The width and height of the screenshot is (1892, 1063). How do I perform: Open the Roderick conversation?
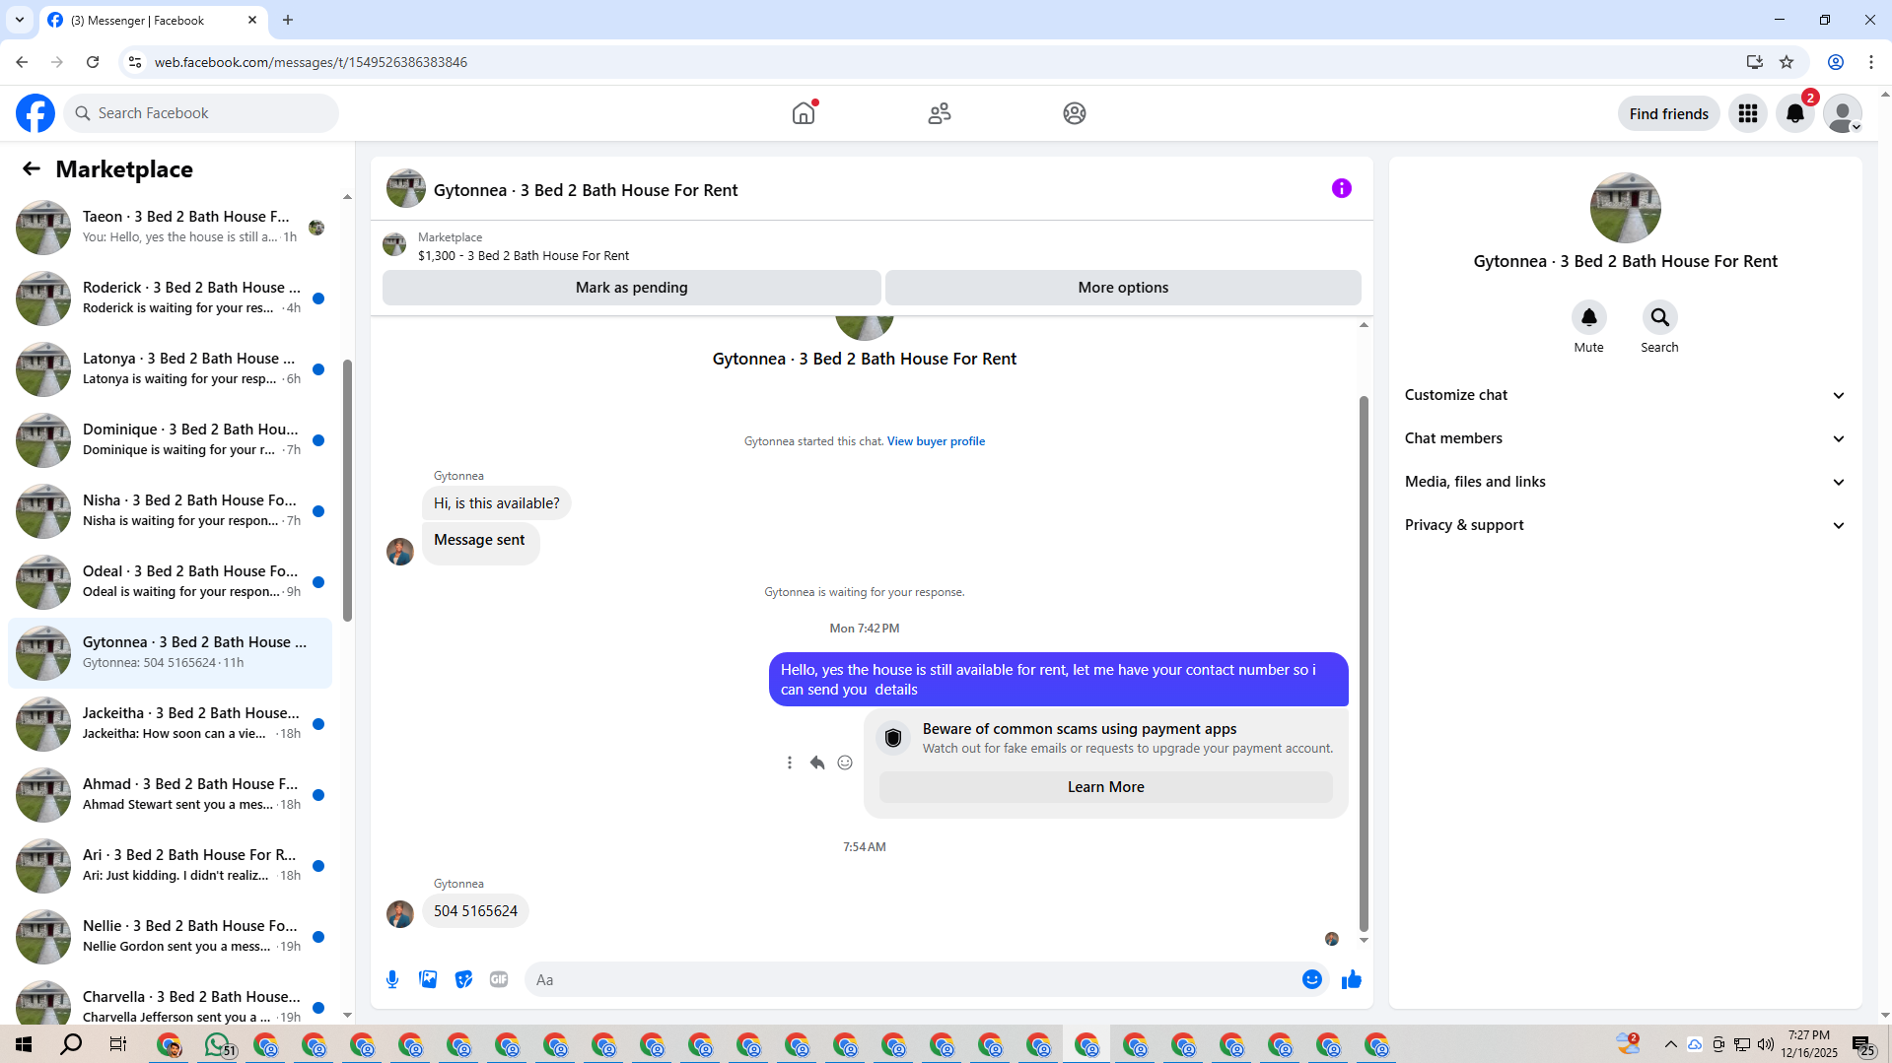171,299
